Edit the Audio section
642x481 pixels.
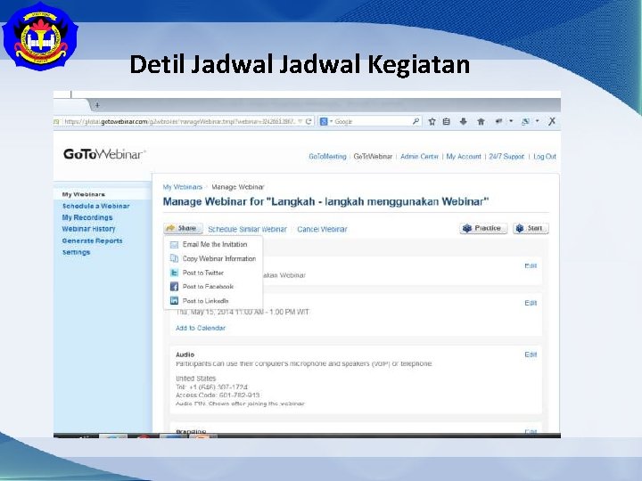[x=531, y=355]
